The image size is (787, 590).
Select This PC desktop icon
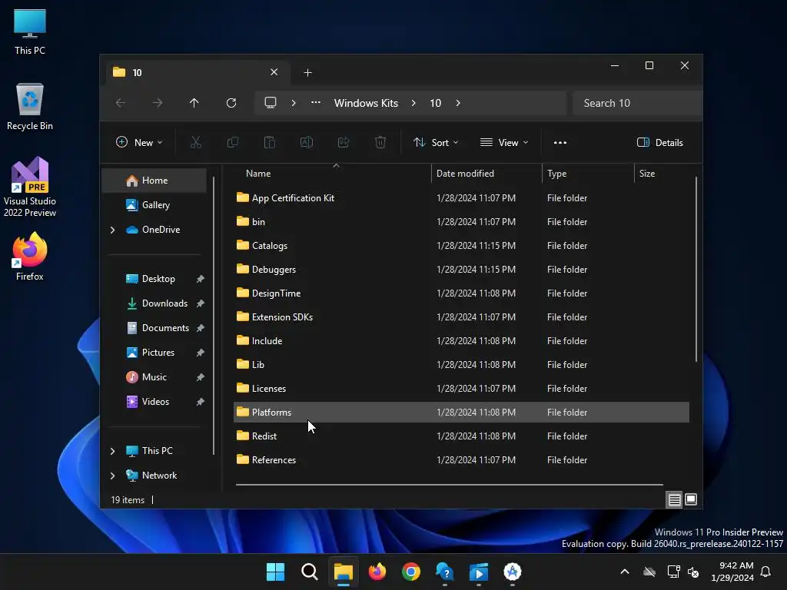pos(30,31)
